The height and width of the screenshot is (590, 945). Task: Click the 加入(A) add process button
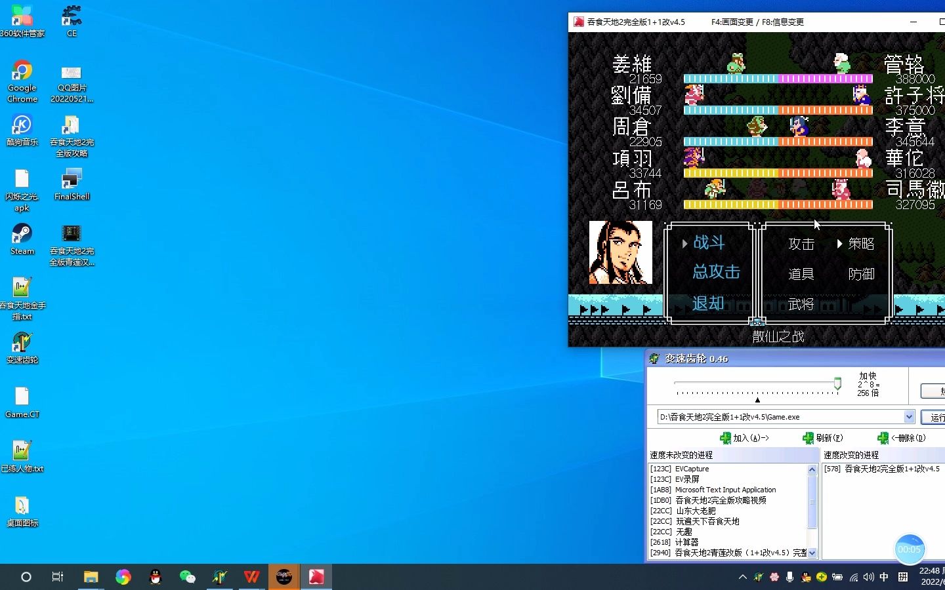pos(744,438)
